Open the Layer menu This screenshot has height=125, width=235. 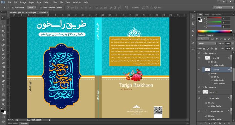[32, 3]
